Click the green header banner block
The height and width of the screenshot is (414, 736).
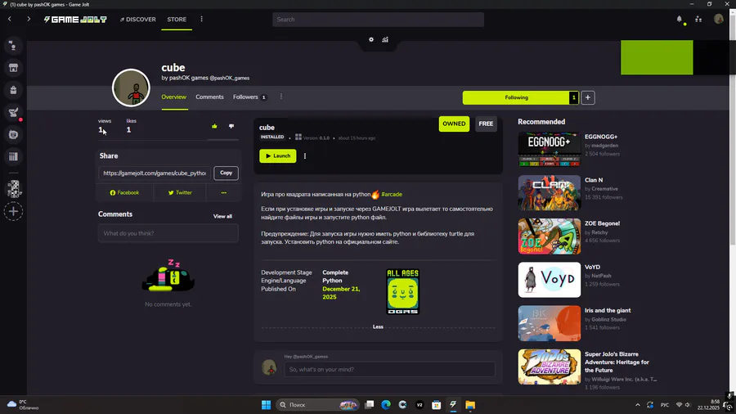tap(657, 57)
